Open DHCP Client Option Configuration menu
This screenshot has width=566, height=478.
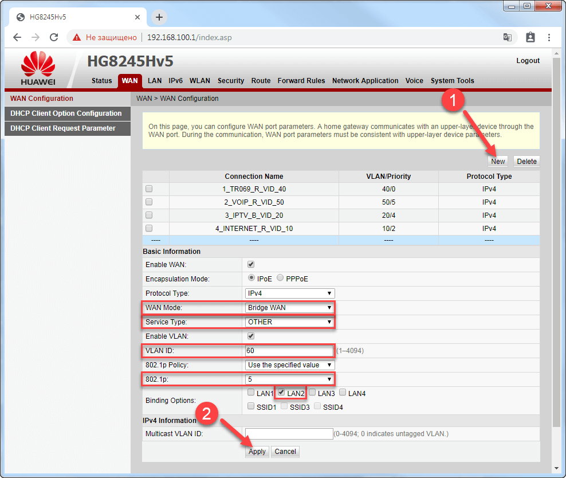66,113
